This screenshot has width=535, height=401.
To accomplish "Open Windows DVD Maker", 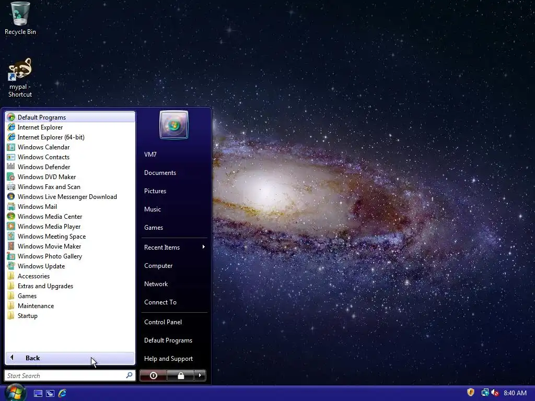I will [70, 176].
